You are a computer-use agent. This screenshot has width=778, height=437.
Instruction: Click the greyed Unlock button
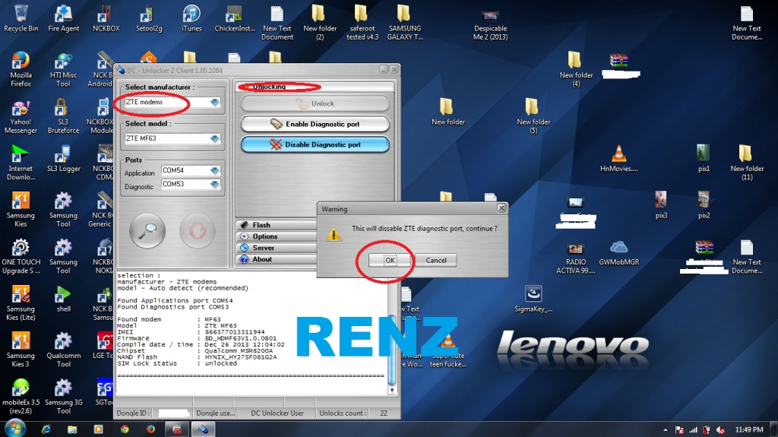[x=315, y=104]
